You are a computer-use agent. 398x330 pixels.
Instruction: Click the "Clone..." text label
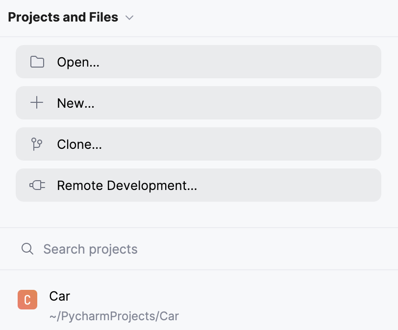79,144
